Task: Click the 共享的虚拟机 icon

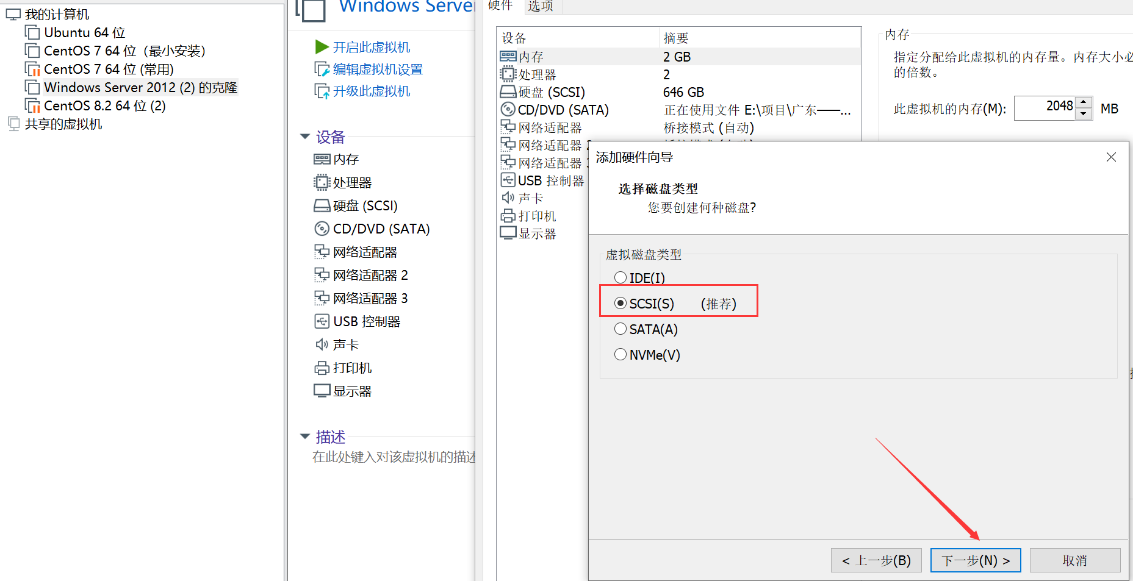Action: (13, 124)
